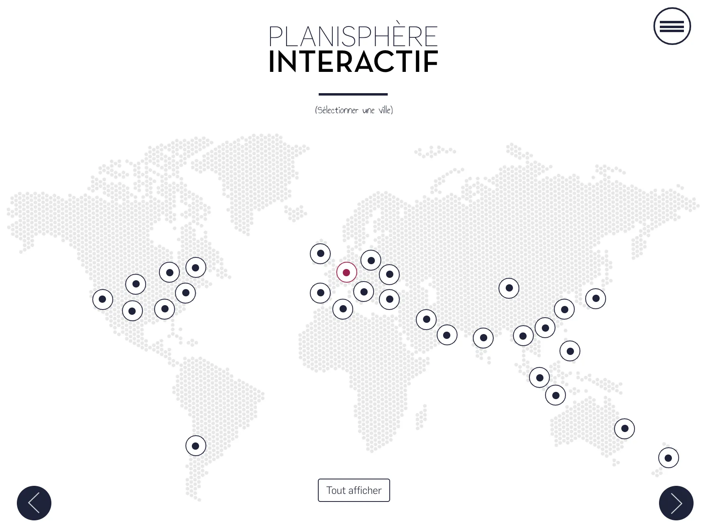
Task: Go to next page with right arrow
Action: point(676,503)
